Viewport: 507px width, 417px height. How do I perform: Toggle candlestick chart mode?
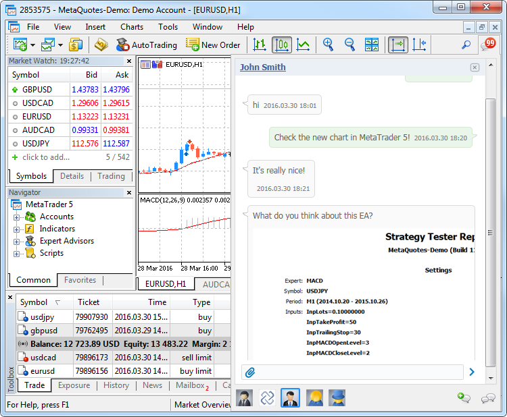(x=281, y=45)
